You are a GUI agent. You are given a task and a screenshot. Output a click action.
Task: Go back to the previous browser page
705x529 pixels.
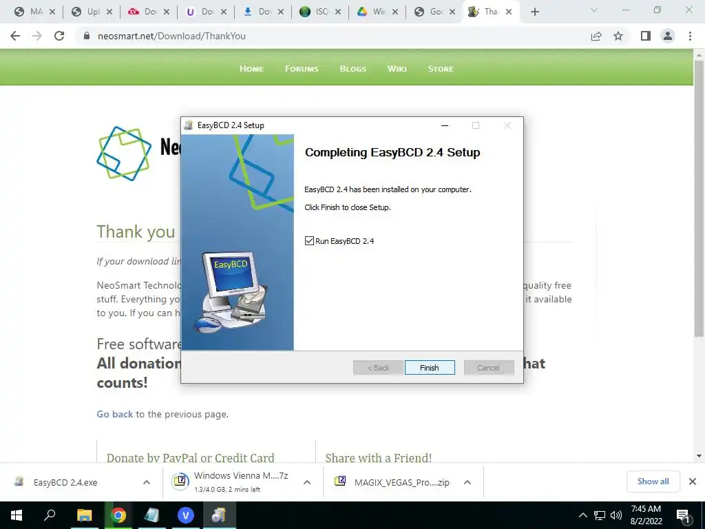click(x=15, y=36)
